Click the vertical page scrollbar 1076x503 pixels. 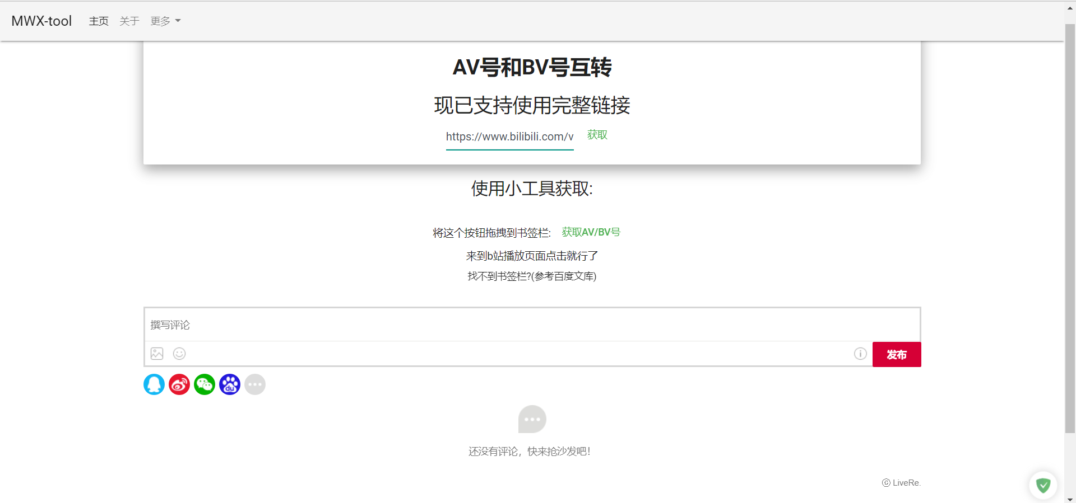pos(1070,228)
